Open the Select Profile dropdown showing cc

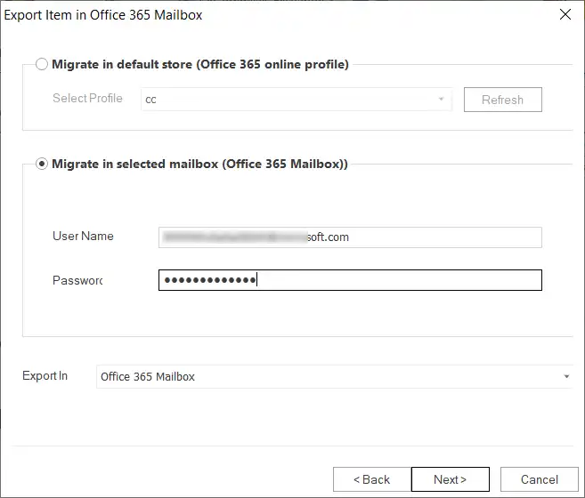297,99
